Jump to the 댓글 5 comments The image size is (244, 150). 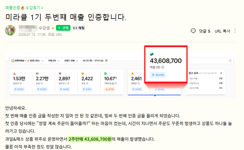click(x=205, y=31)
